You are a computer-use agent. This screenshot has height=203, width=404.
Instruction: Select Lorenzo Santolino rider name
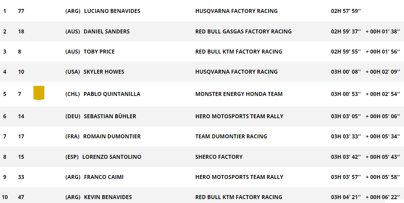pos(112,157)
